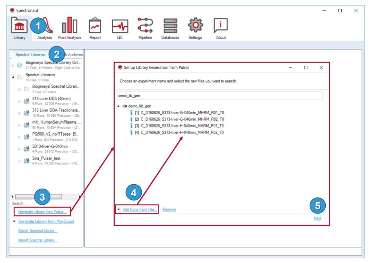The height and width of the screenshot is (263, 371).
Task: Select run [2] liver-G MHRM_R02_T0
Action: pyautogui.click(x=180, y=119)
